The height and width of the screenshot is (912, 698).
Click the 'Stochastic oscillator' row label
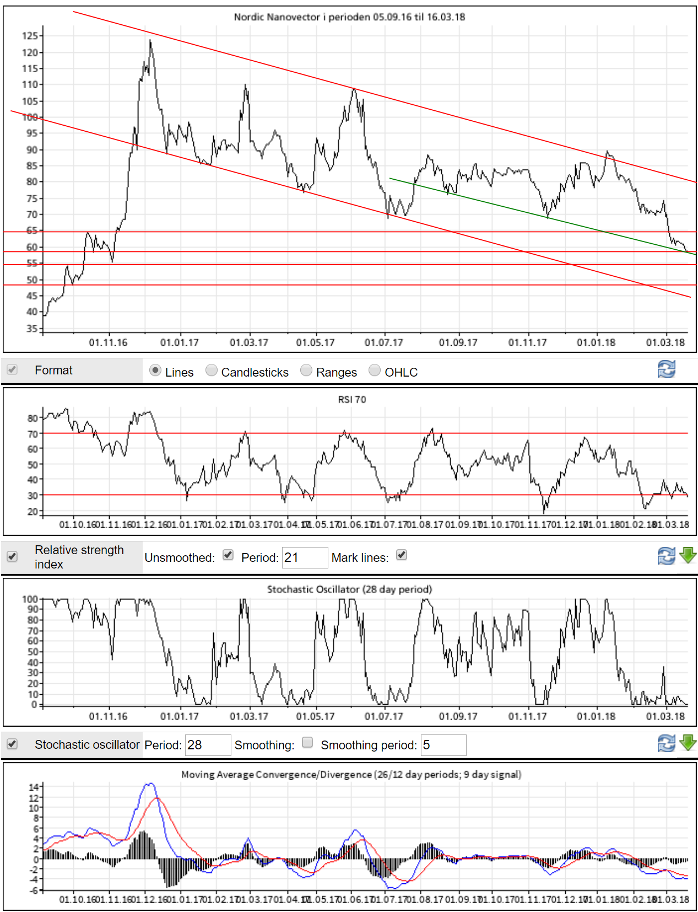pos(87,744)
